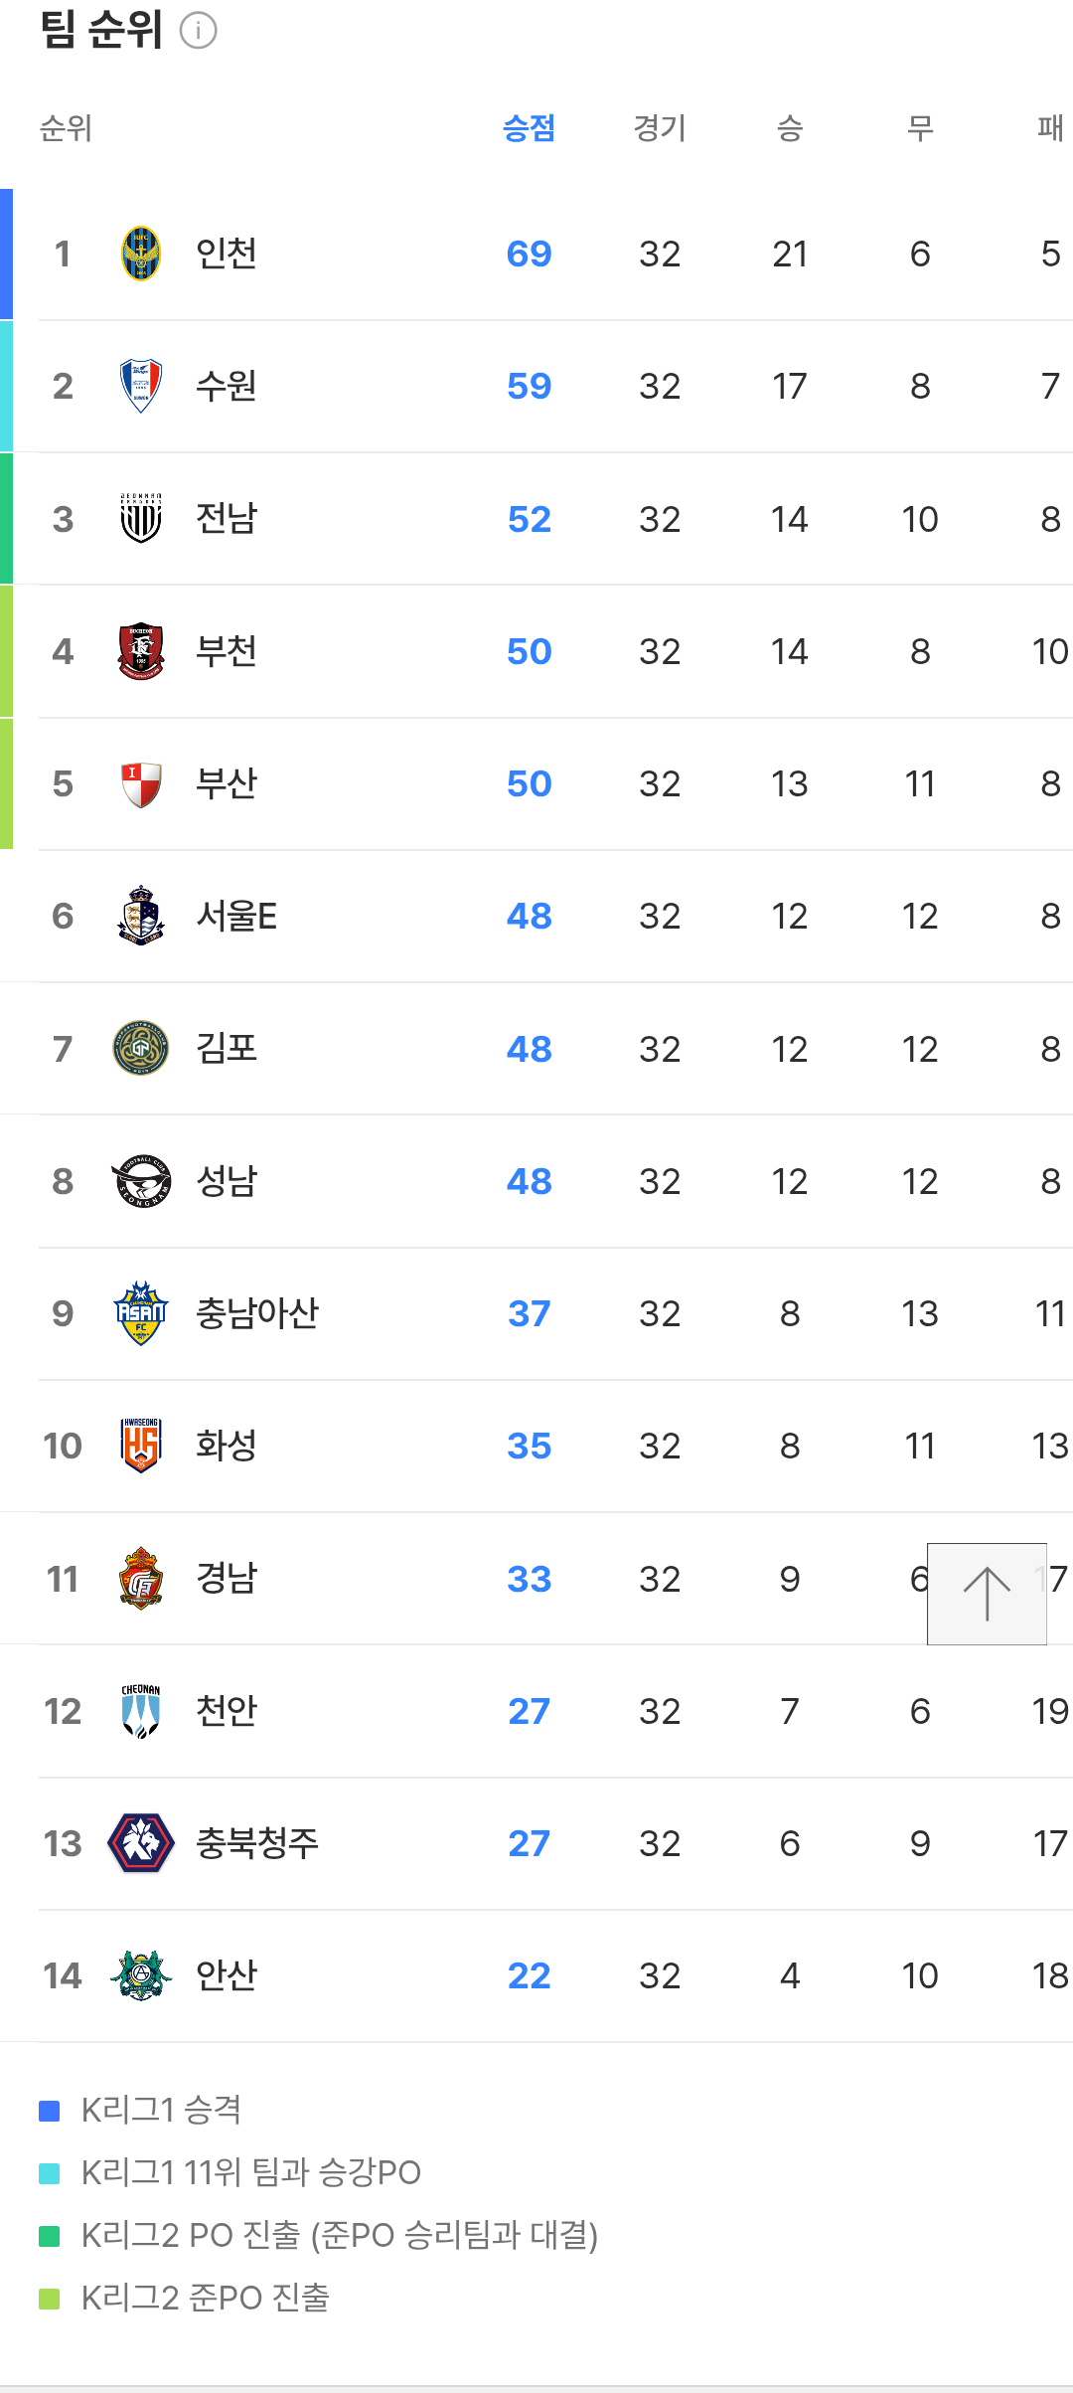The height and width of the screenshot is (2393, 1073).
Task: Sort standings by 승점 column header
Action: click(x=529, y=128)
